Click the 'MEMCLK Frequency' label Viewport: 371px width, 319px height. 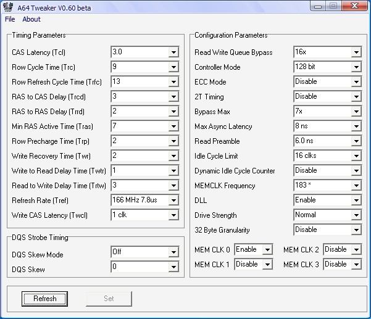225,186
